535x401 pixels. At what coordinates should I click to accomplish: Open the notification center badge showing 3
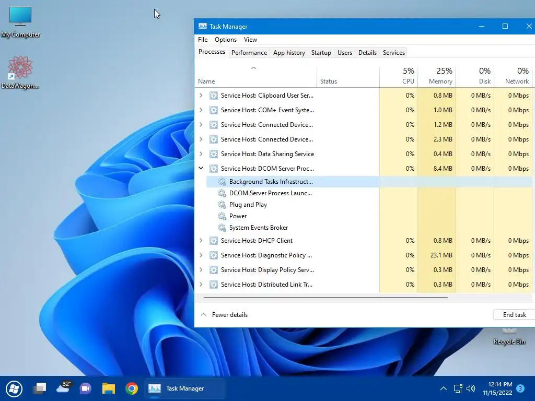tap(520, 388)
